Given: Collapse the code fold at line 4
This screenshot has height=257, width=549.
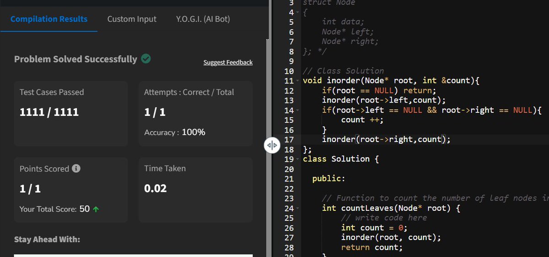Looking at the screenshot, I should (x=297, y=12).
